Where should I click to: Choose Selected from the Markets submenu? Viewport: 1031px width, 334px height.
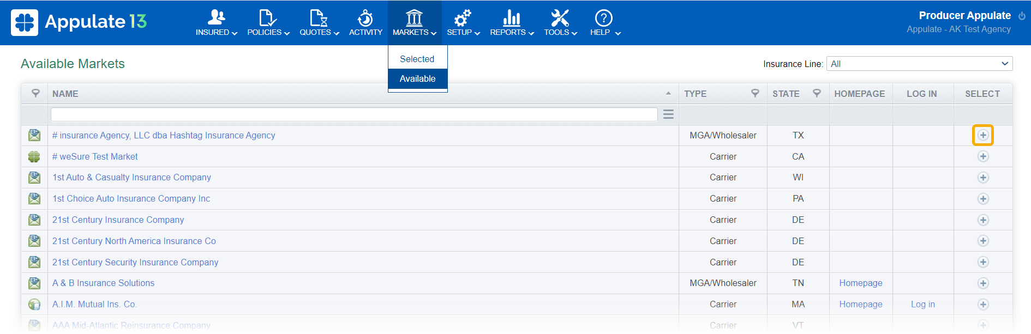[x=417, y=59]
